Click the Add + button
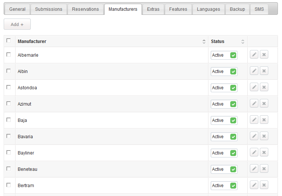The image size is (282, 196). (x=17, y=24)
